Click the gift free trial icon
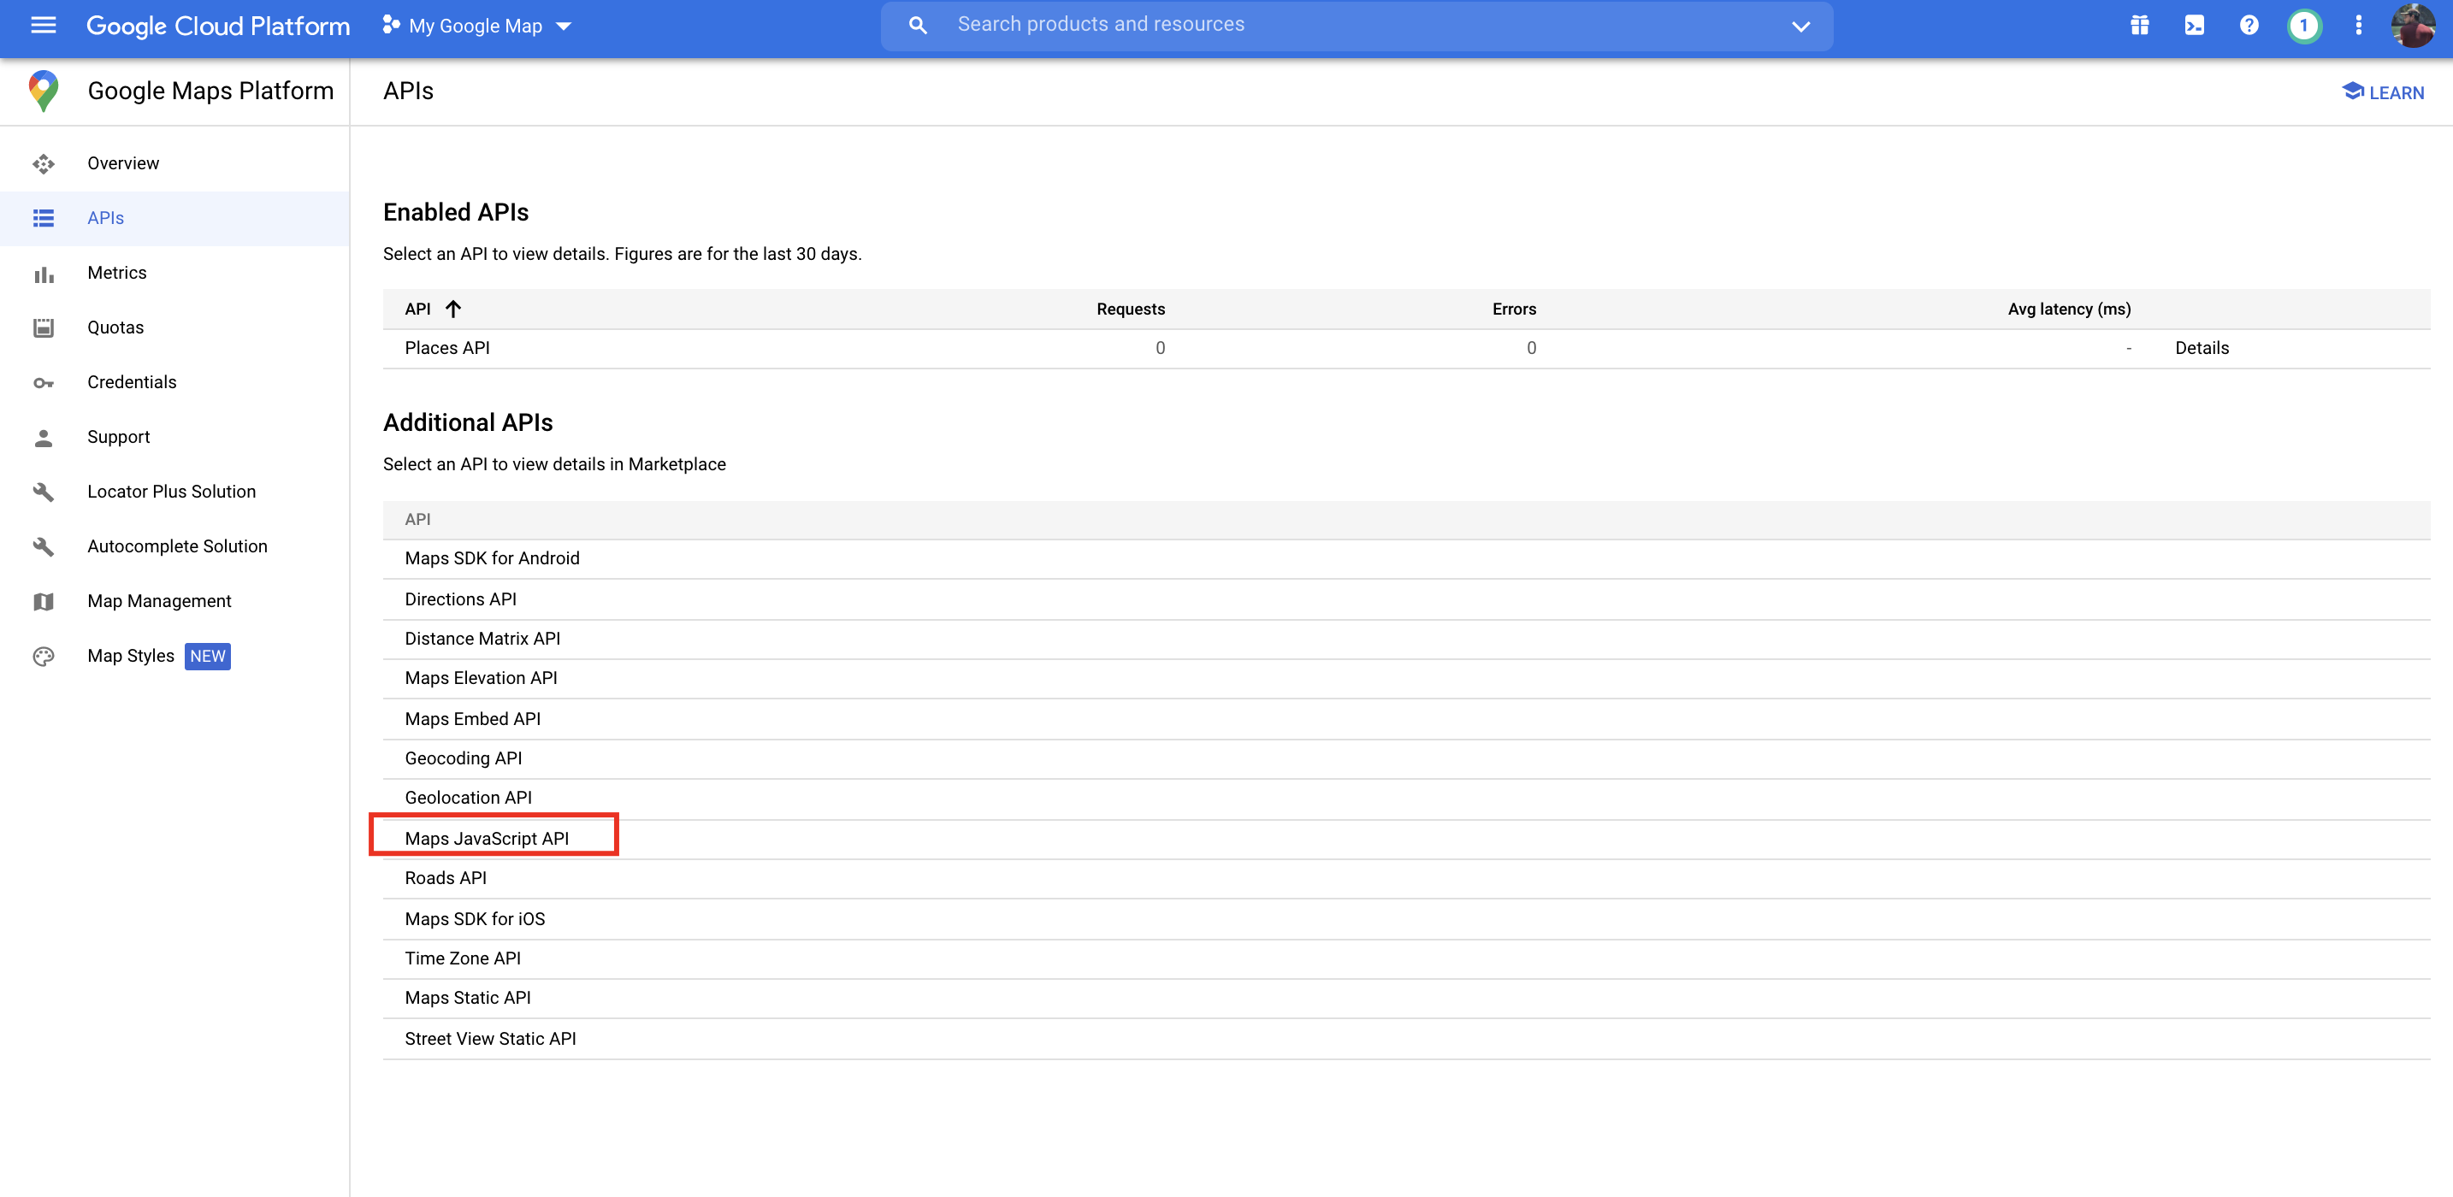 2139,26
